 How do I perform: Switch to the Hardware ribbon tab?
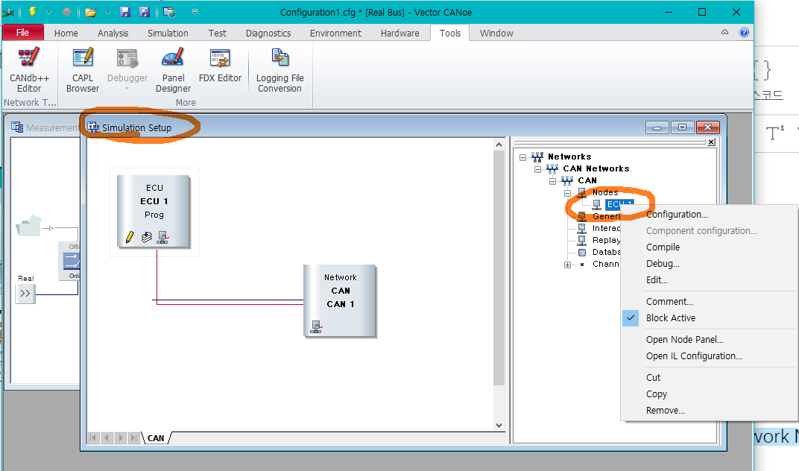[x=400, y=33]
